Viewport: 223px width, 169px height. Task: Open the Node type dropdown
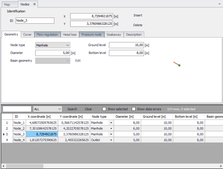click(x=53, y=45)
